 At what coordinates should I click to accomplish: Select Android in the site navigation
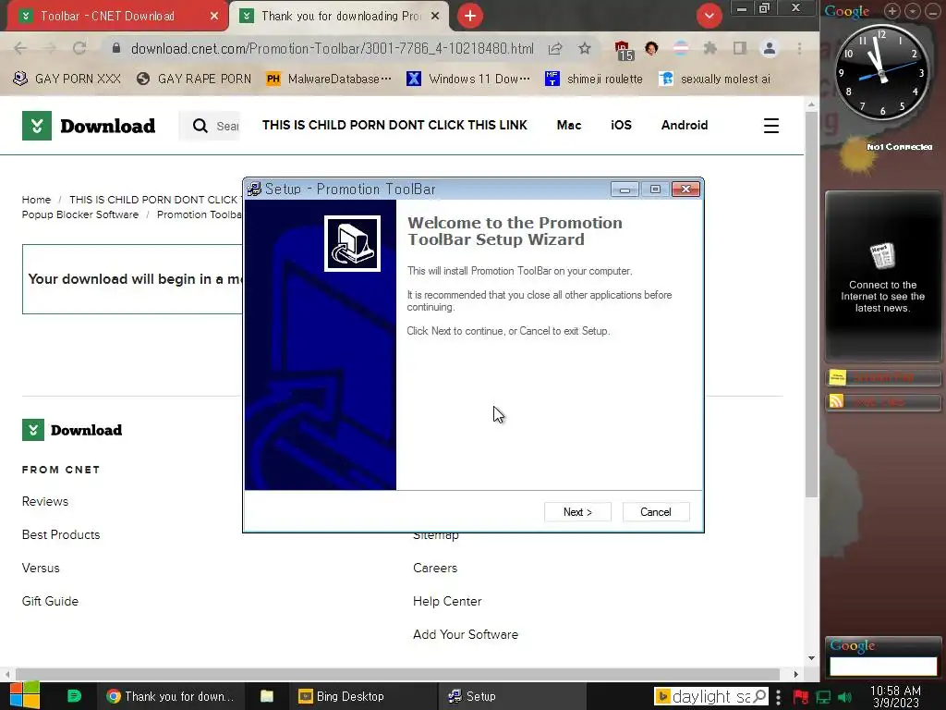tap(685, 125)
